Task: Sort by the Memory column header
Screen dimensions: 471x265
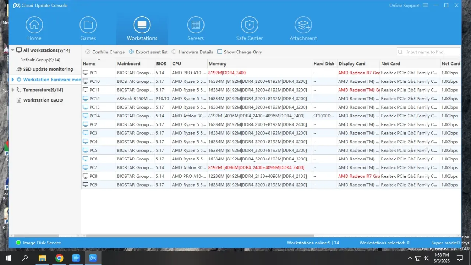Action: click(259, 64)
